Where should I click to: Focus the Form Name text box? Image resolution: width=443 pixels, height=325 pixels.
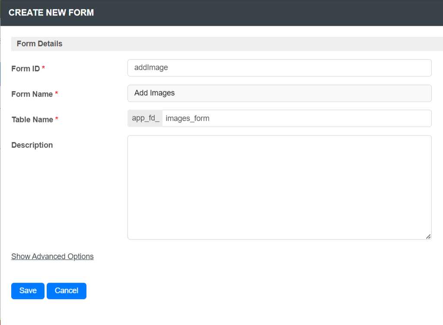[279, 93]
